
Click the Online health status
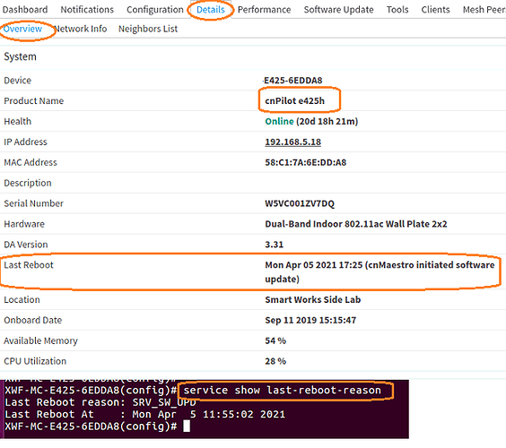pyautogui.click(x=279, y=122)
